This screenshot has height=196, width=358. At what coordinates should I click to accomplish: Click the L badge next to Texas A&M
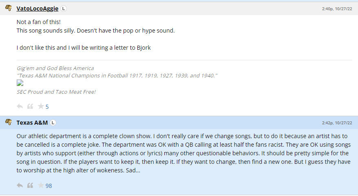coord(53,123)
